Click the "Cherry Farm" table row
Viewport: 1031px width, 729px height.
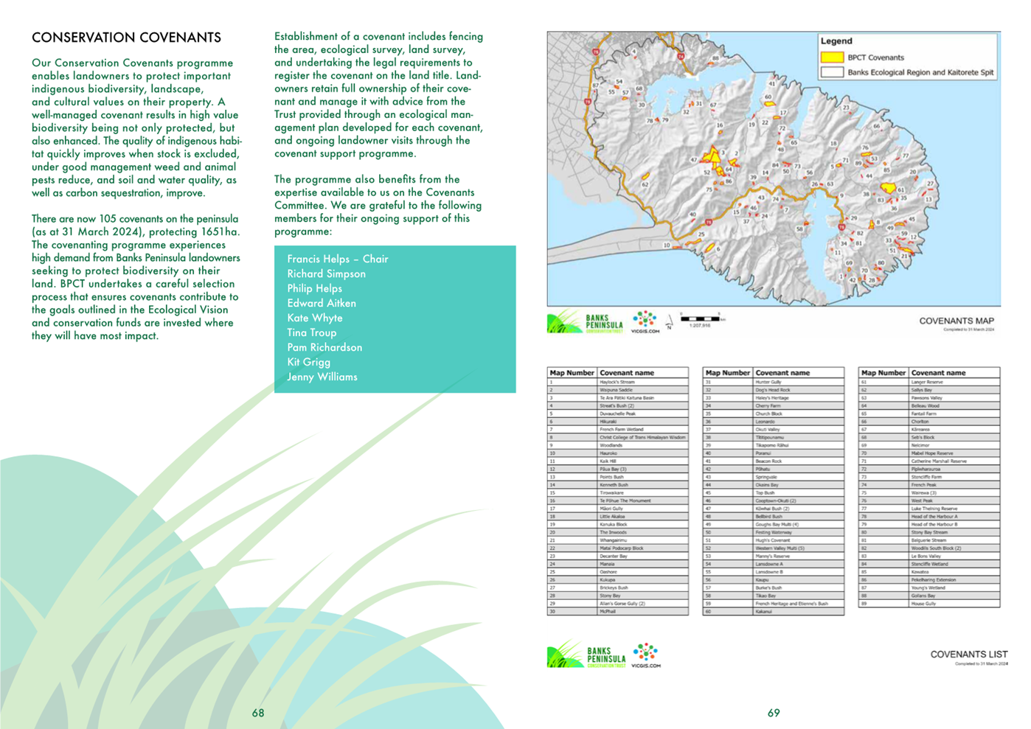(774, 405)
